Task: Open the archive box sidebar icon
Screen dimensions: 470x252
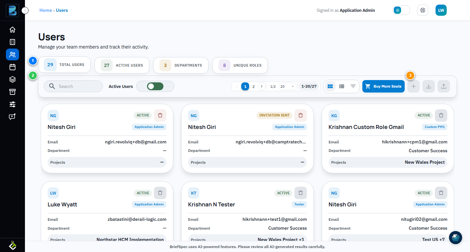Action: [12, 92]
